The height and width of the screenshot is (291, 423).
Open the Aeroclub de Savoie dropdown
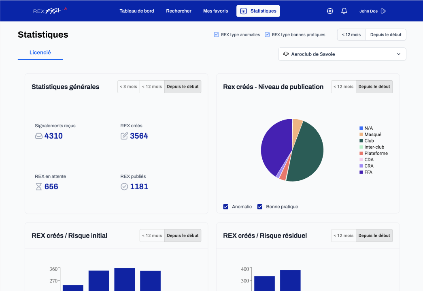click(342, 54)
